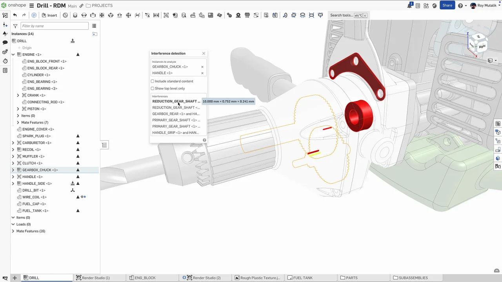Viewport: 502px width, 282px height.
Task: Select GEARBOX_REAR interference entry in list
Action: 176,114
